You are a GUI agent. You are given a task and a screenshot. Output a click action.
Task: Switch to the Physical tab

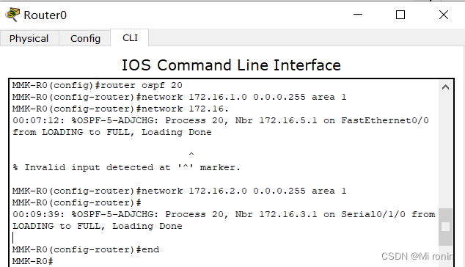click(x=29, y=39)
